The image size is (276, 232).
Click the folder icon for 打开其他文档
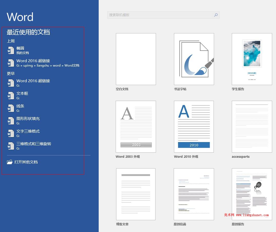tap(10, 162)
